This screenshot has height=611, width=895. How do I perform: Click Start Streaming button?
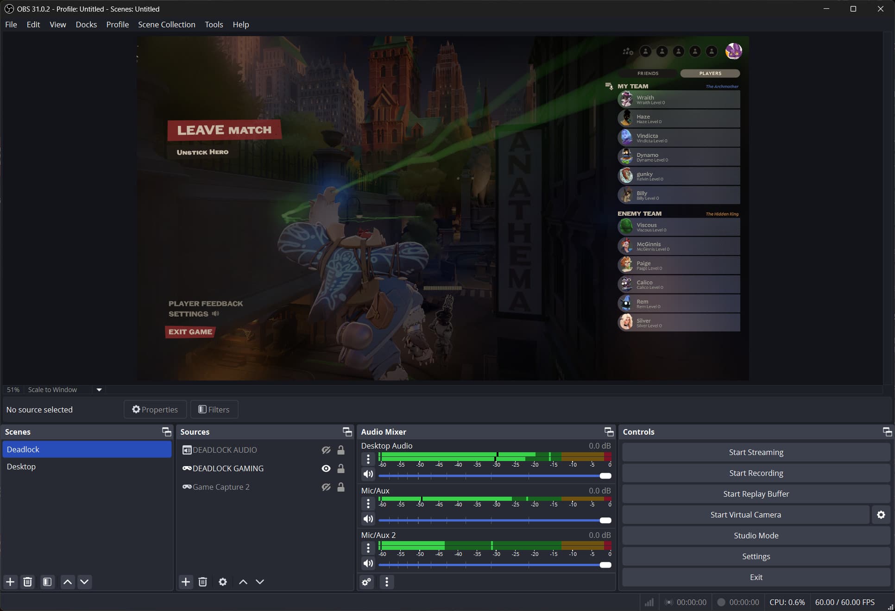point(756,452)
